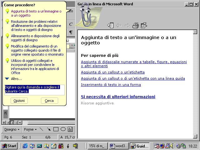Click the Forward arrow in Help toolbar
This screenshot has width=200, height=150.
(x=127, y=26)
